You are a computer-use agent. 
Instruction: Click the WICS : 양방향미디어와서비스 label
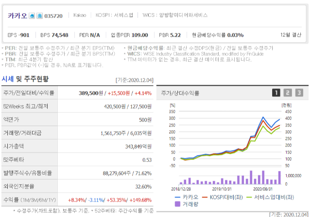point(175,15)
